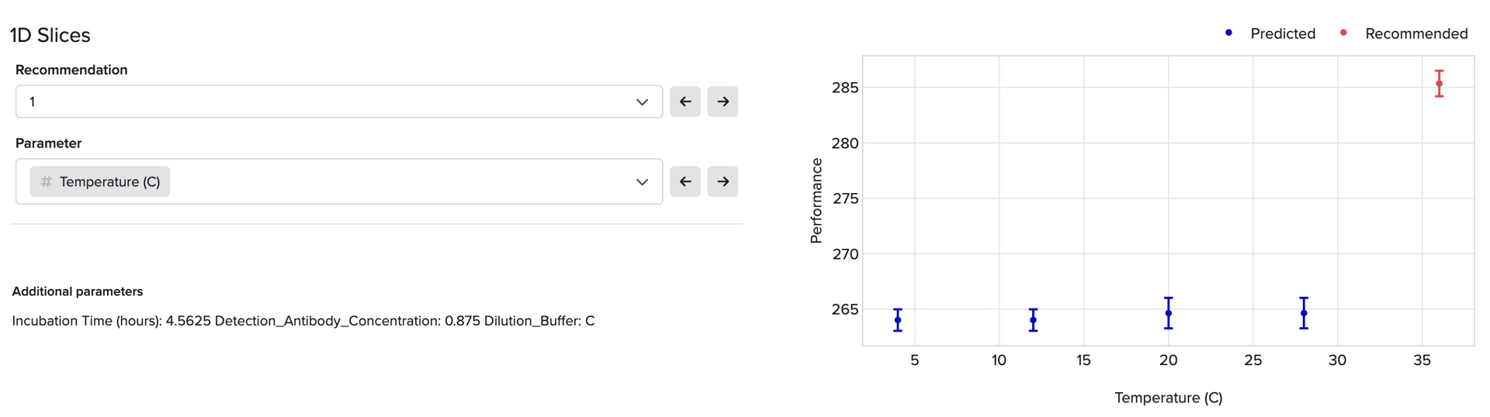Click the hash icon in Temperature tag
This screenshot has height=417, width=1490.
(x=47, y=181)
